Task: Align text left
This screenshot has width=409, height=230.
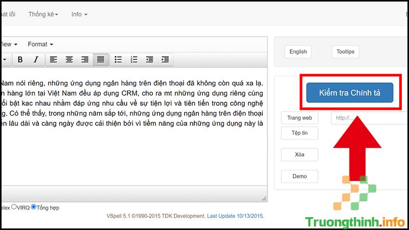Action: 54,60
